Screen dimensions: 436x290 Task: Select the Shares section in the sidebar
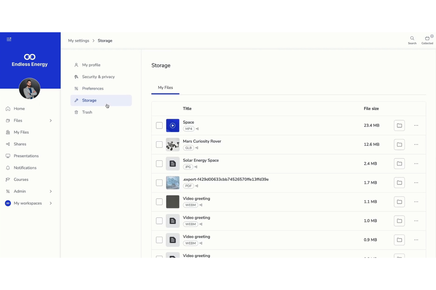point(20,144)
